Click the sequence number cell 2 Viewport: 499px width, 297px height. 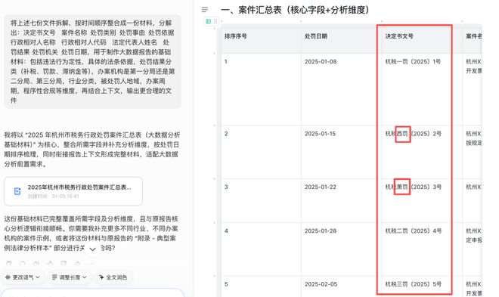(x=226, y=134)
